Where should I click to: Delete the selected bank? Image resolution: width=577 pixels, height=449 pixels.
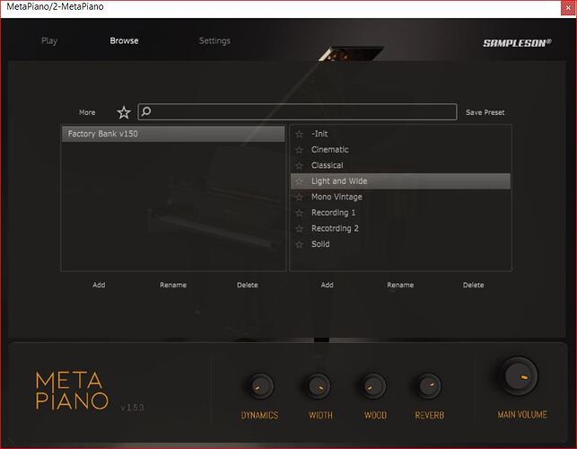point(248,285)
